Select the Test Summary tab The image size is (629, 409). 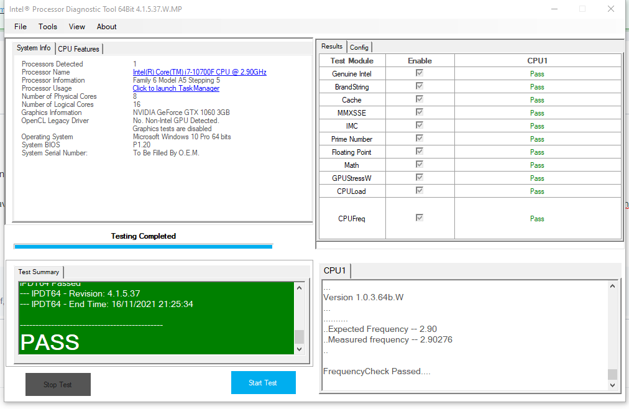(x=39, y=272)
